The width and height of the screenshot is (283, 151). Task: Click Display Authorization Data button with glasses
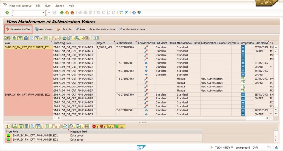[x=102, y=29]
